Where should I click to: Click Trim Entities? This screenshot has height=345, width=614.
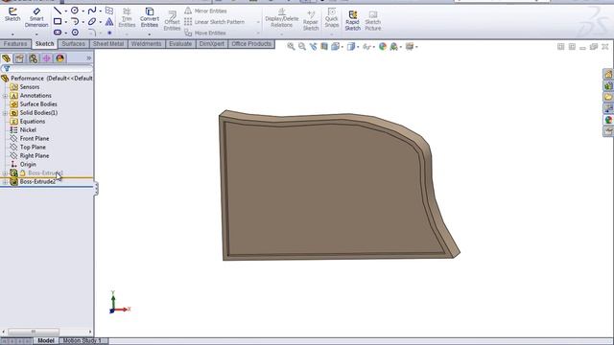pos(127,17)
